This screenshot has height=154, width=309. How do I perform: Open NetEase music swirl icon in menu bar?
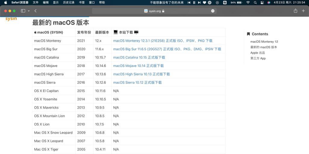click(210, 3)
